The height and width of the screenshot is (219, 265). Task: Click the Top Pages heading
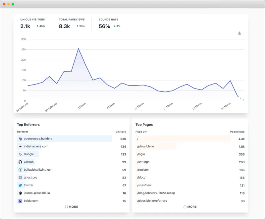click(144, 125)
